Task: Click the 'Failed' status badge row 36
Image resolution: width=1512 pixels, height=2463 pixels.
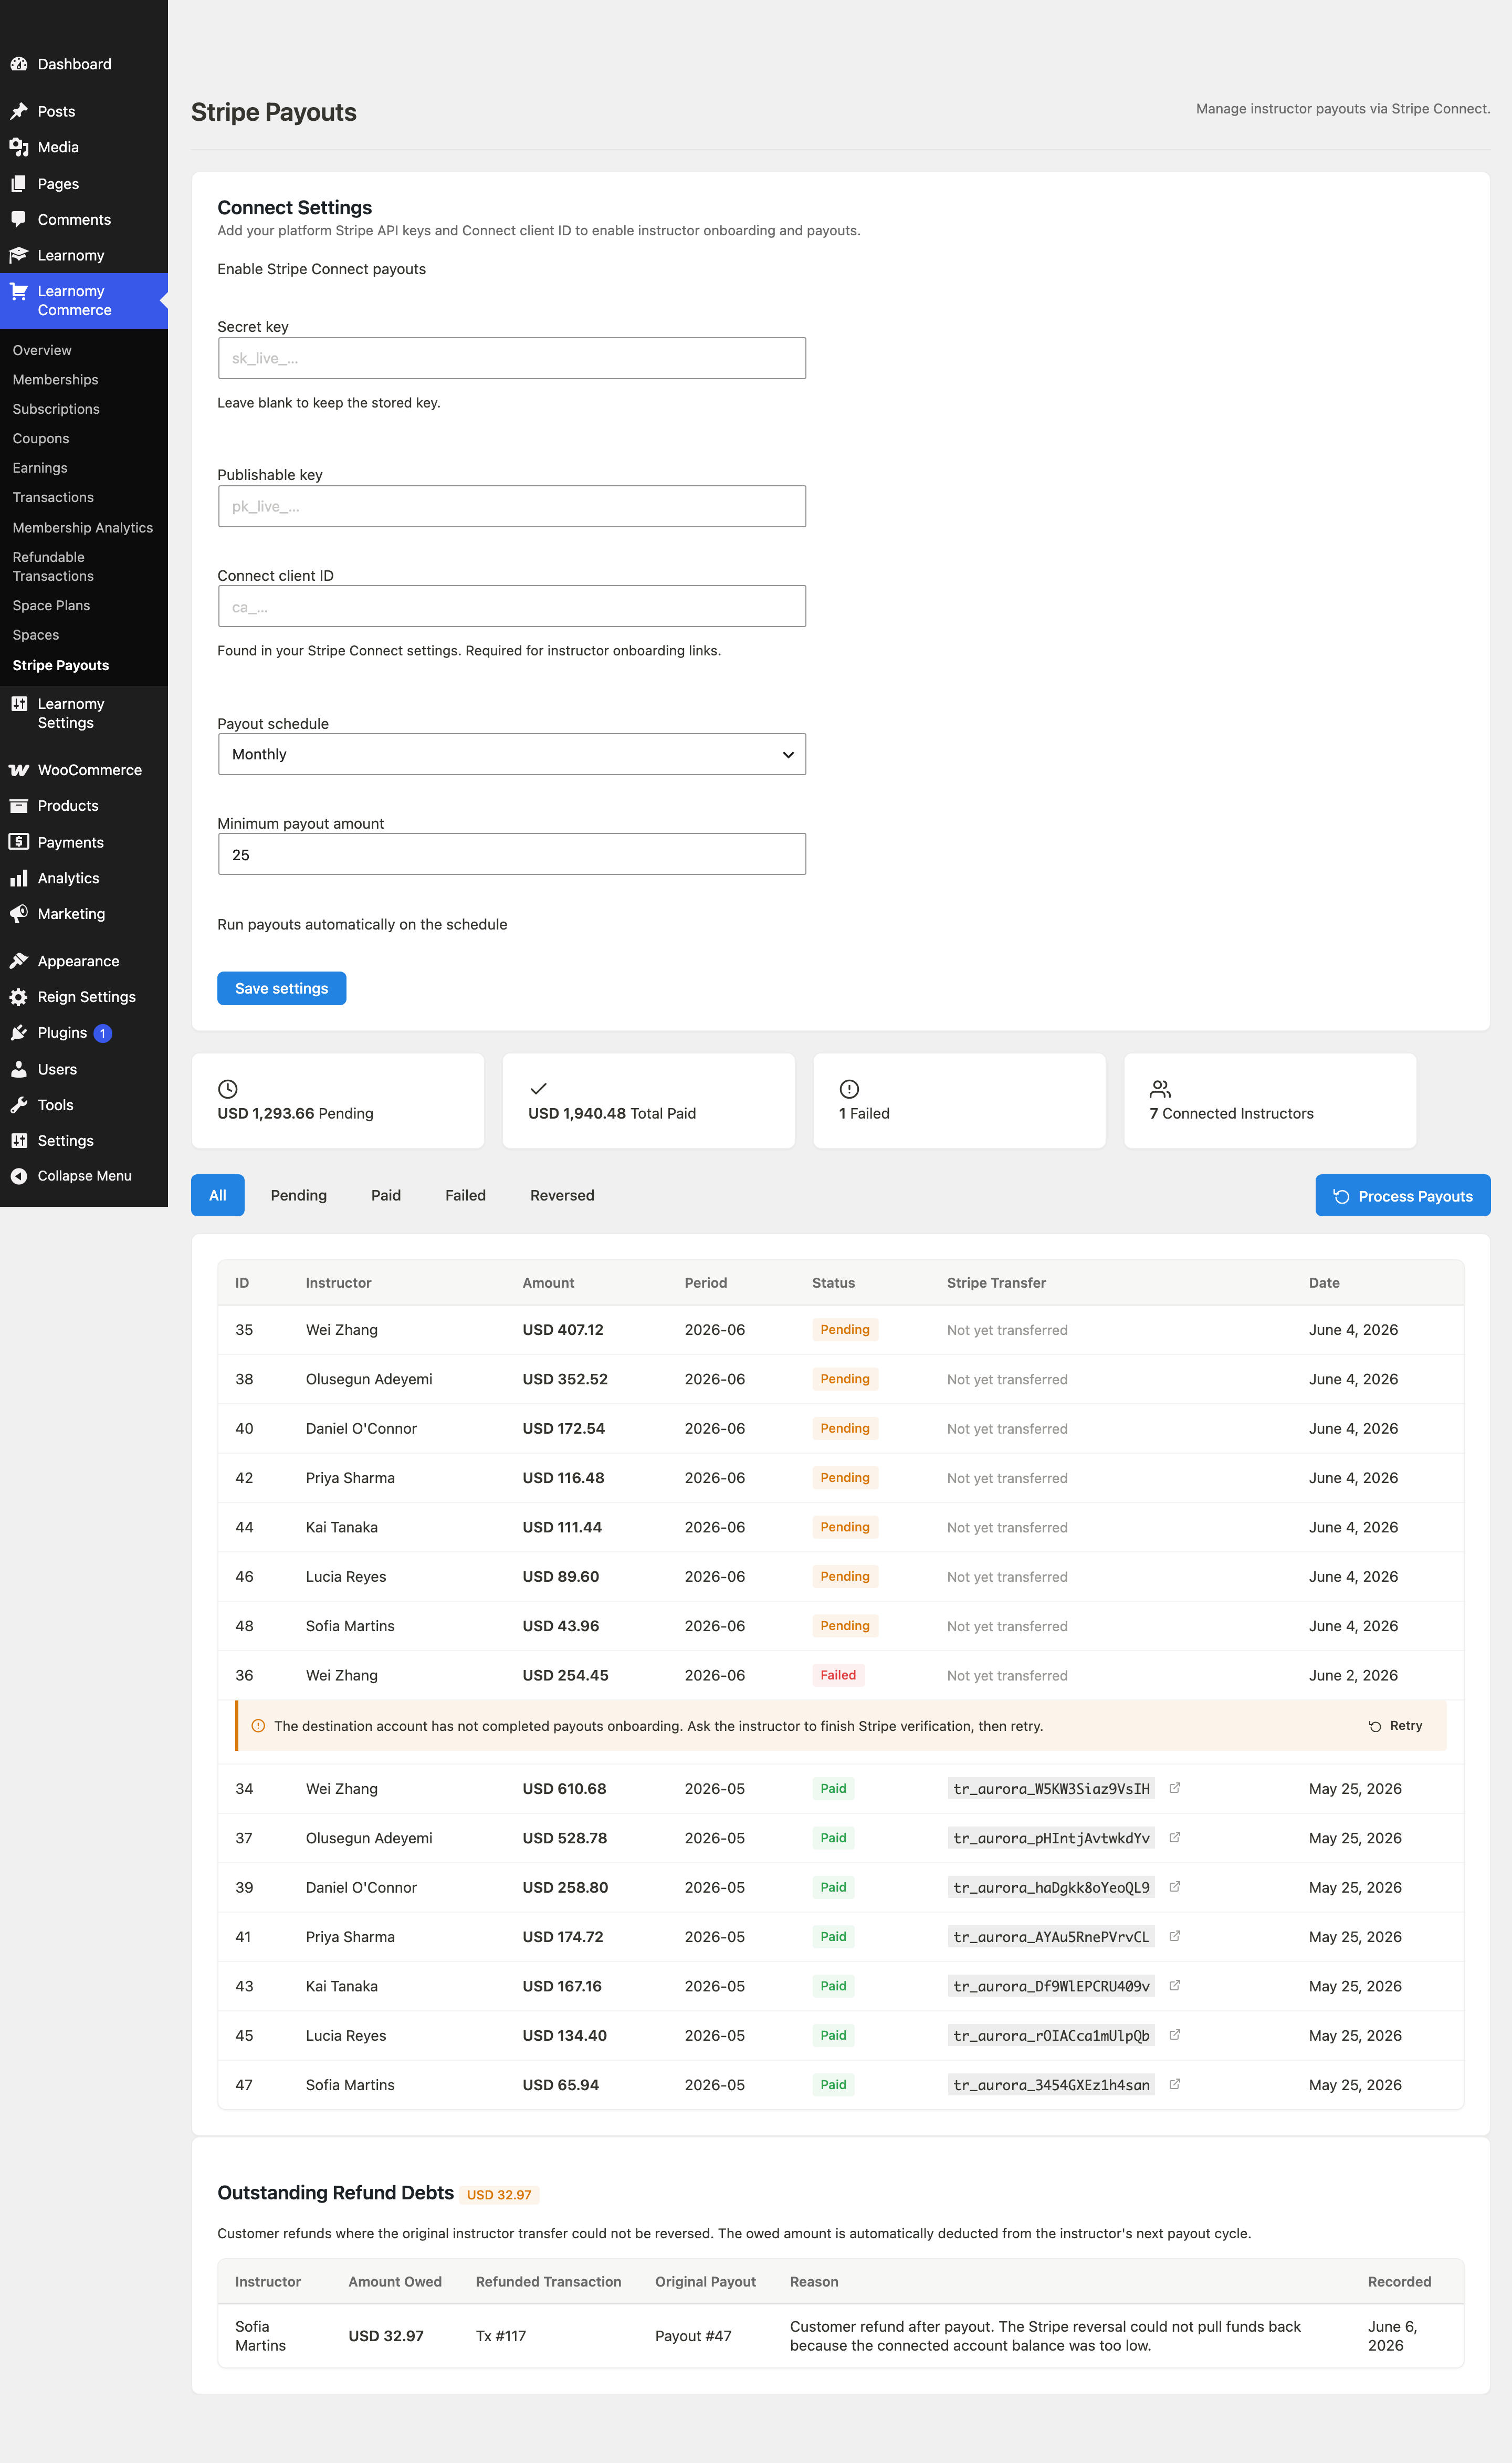Action: (838, 1675)
